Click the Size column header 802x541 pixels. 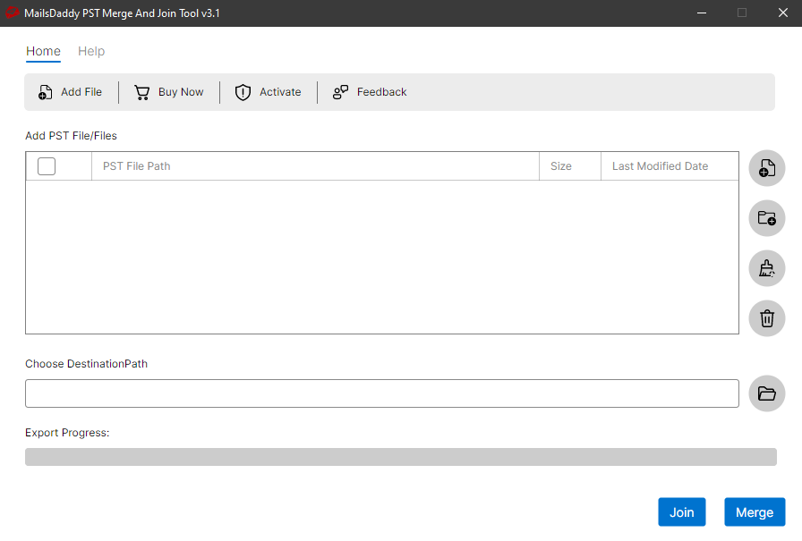[570, 166]
